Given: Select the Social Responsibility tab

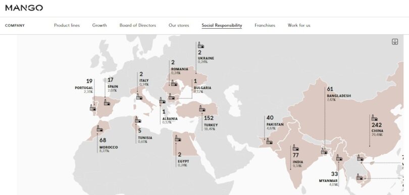Looking at the screenshot, I should click(x=222, y=25).
